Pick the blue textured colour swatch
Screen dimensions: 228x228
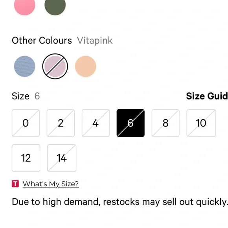(x=25, y=66)
